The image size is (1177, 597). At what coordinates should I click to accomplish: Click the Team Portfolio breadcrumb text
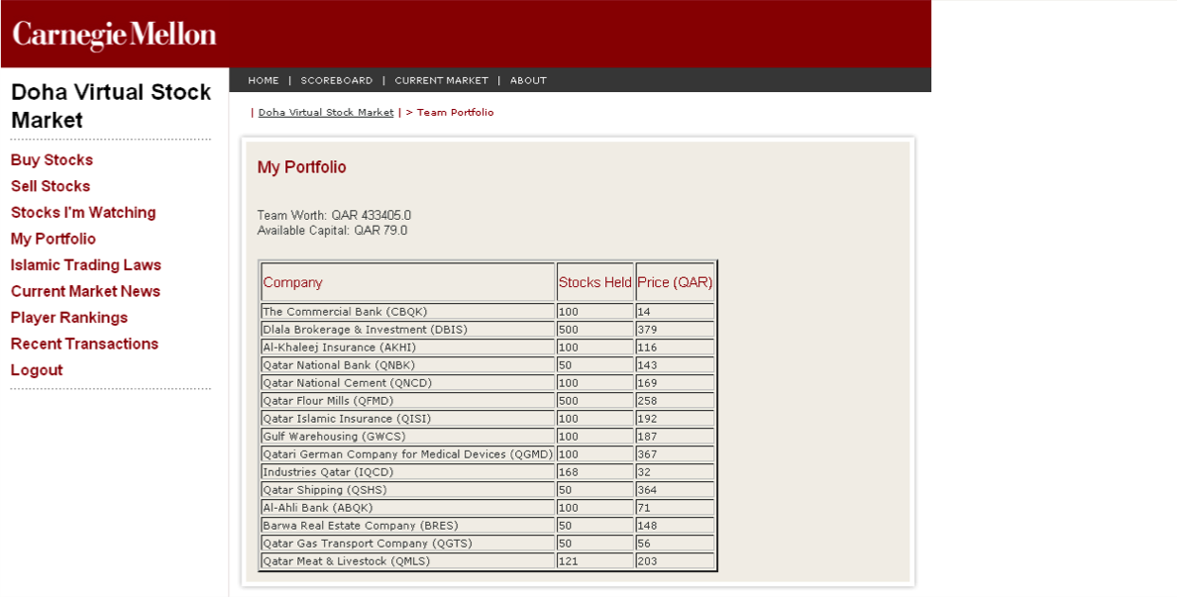coord(456,113)
